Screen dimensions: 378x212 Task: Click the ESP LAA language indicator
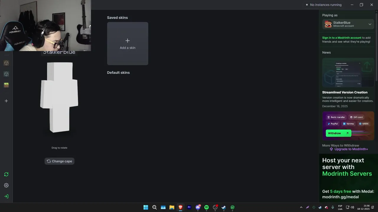click(x=340, y=207)
